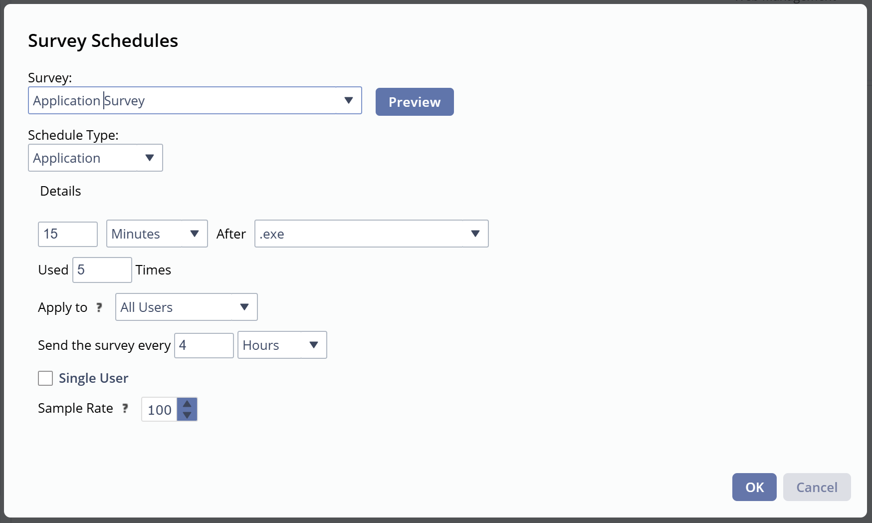Cancel the Survey Schedules dialog
This screenshot has width=872, height=523.
pyautogui.click(x=817, y=487)
